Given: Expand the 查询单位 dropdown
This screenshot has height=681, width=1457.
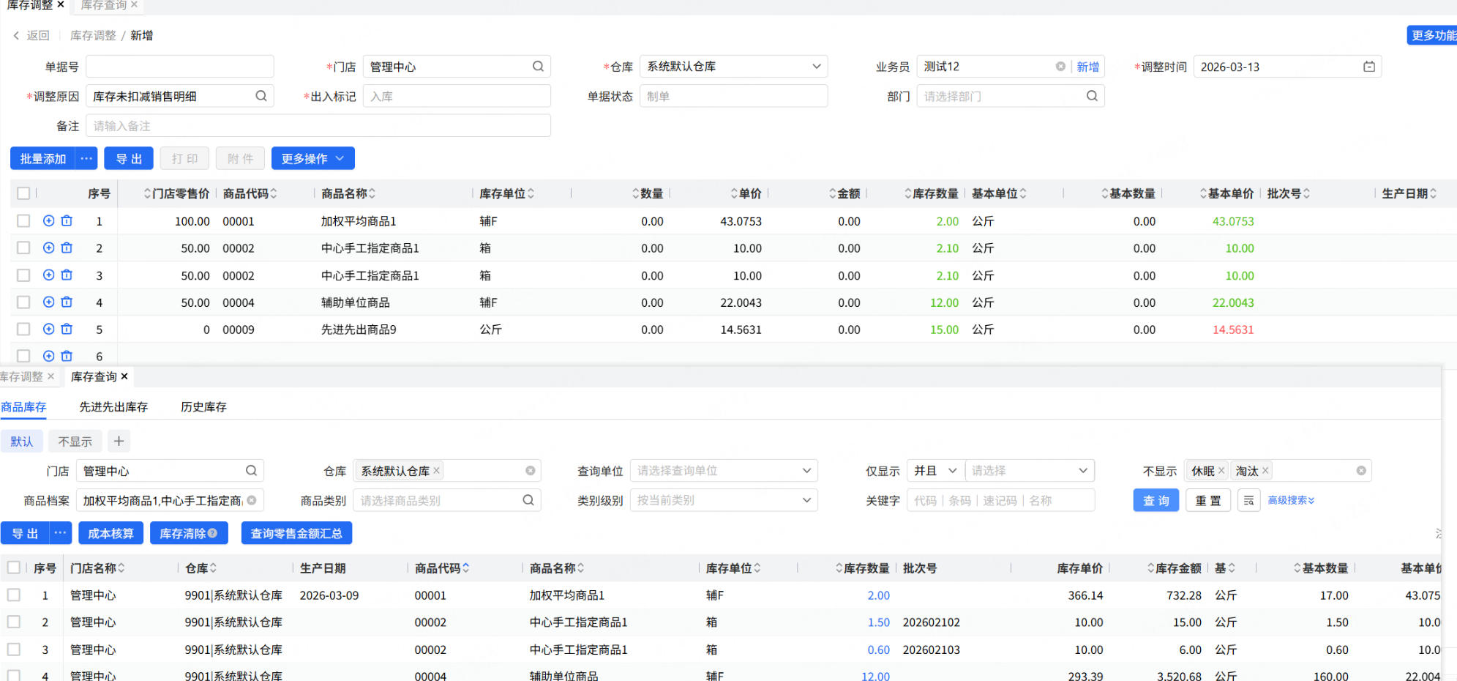Looking at the screenshot, I should coord(806,471).
